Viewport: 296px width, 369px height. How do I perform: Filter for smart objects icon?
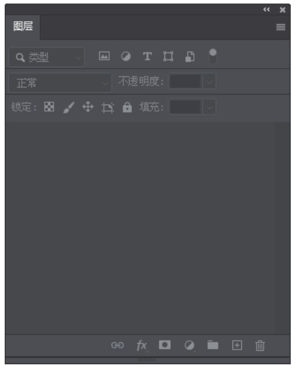[190, 57]
